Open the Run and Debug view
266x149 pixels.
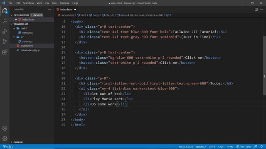5,31
